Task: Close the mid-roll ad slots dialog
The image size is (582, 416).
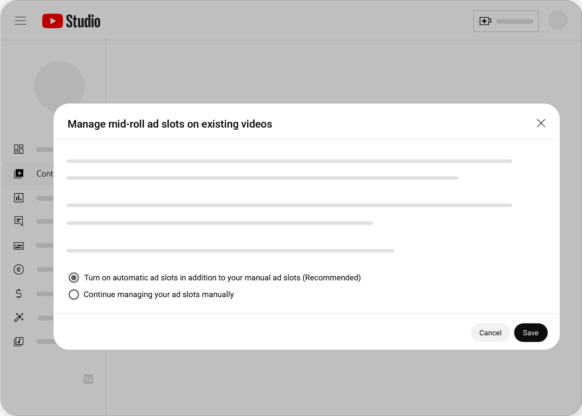Action: coord(541,123)
